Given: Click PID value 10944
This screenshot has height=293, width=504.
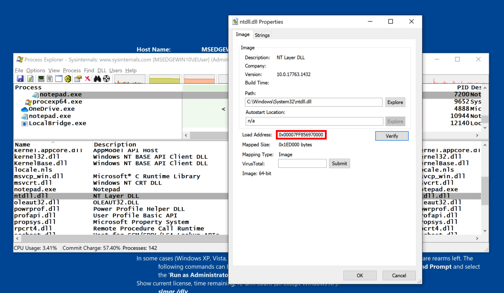Looking at the screenshot, I should pos(459,116).
